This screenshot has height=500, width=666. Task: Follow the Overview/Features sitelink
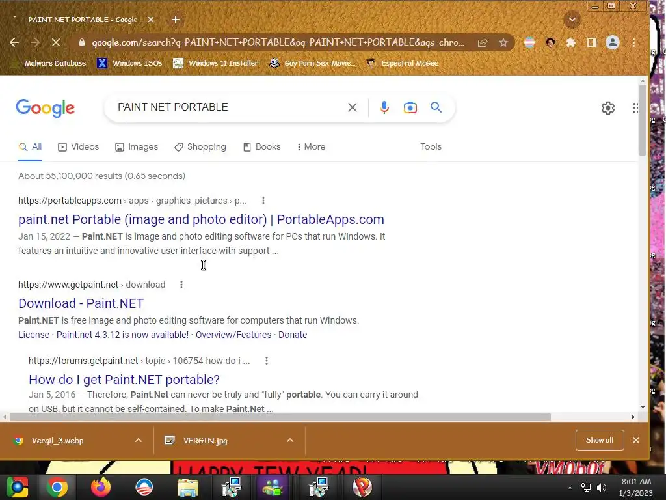[x=233, y=335]
